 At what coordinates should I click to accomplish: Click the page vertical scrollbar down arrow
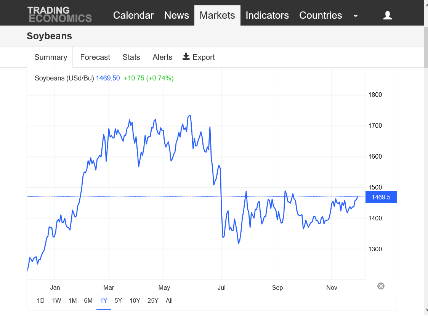pos(426,310)
